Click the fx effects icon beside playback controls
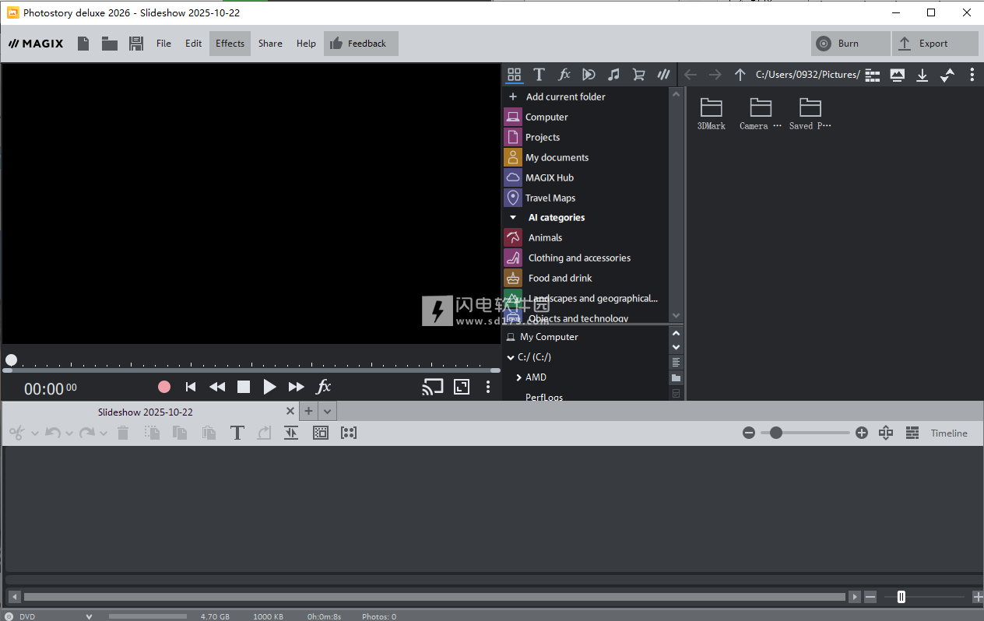Image resolution: width=984 pixels, height=621 pixels. [323, 387]
